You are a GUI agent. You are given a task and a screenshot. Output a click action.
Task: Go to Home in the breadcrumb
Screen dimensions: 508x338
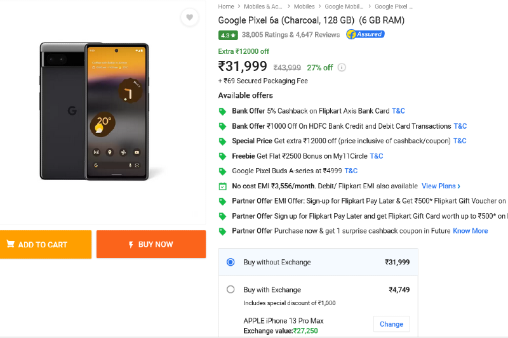(226, 6)
